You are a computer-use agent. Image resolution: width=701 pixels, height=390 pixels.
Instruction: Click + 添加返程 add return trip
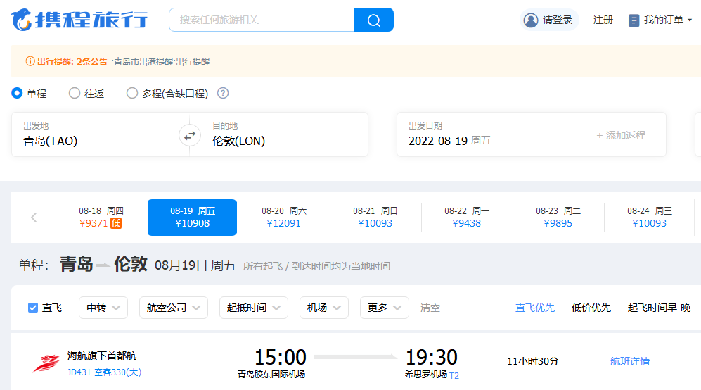pos(621,135)
